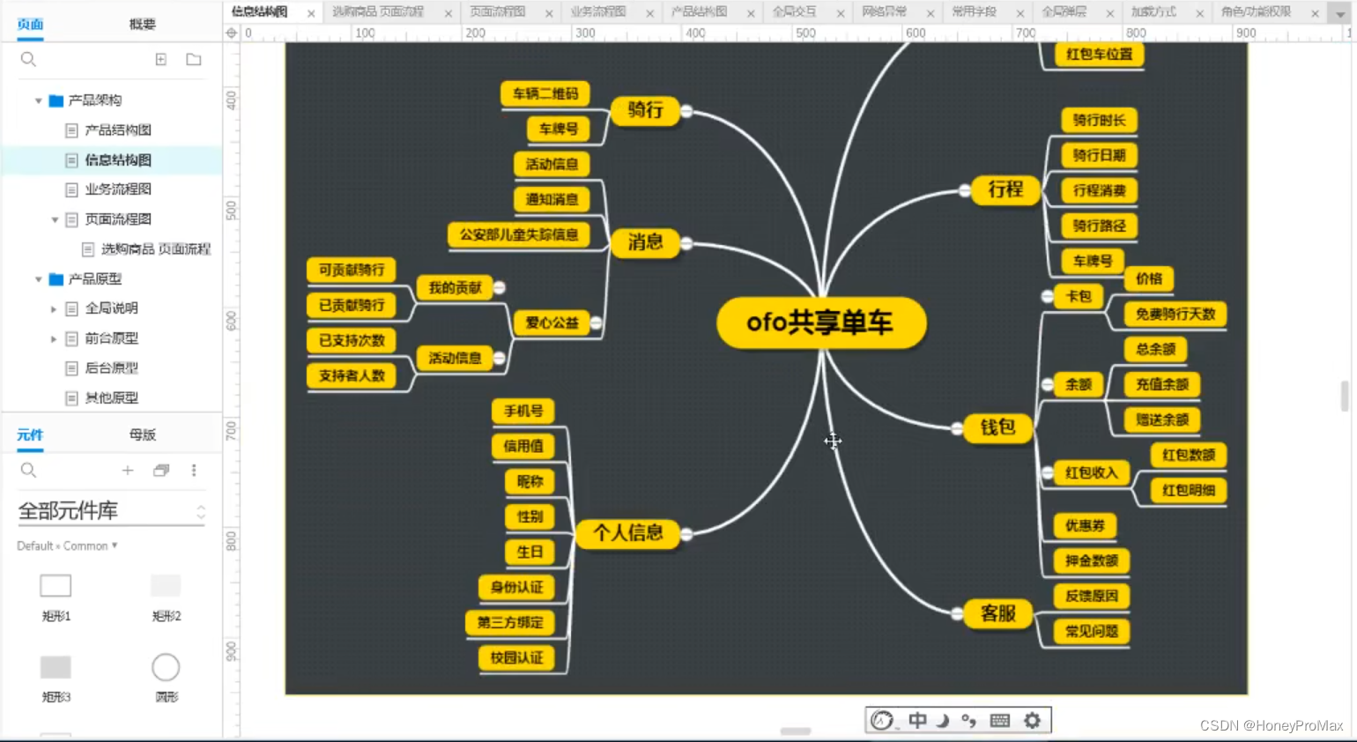Screen dimensions: 1357x742
Task: Select the 矩形2 rectangle widget
Action: coord(166,585)
